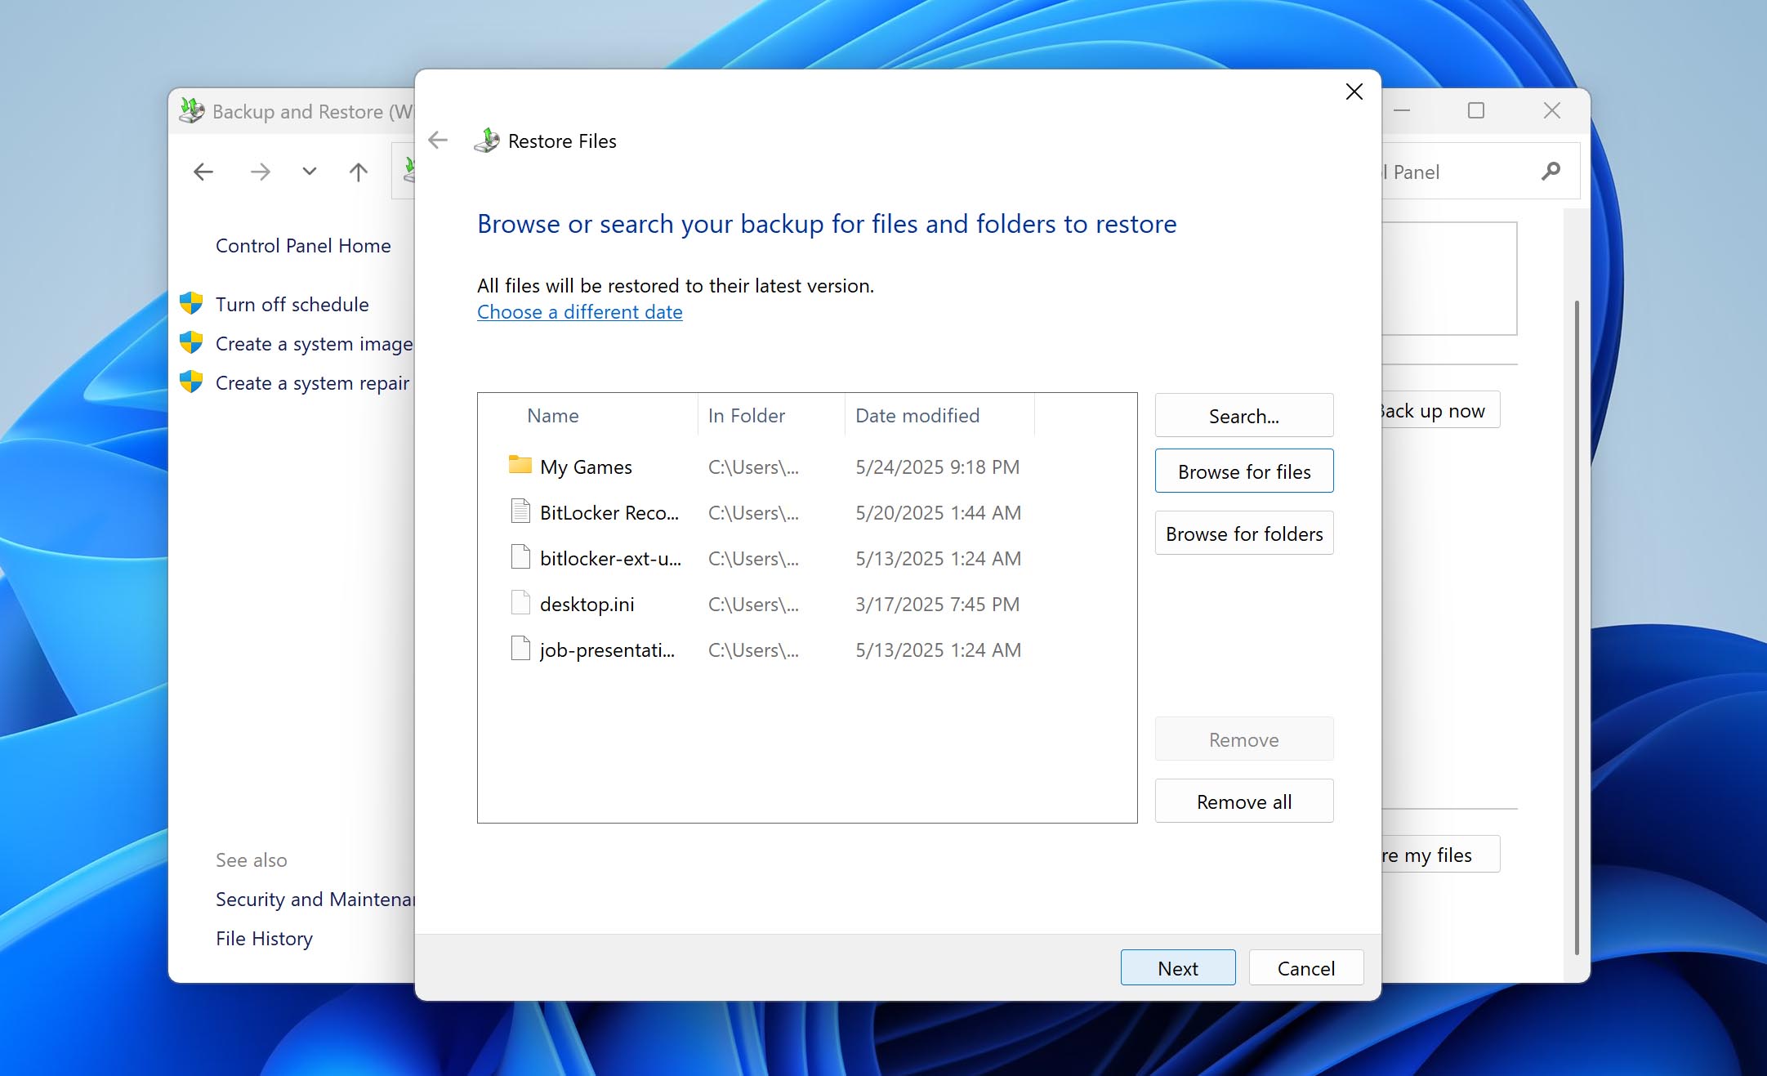Open recent locations dropdown chevron
Viewport: 1767px width, 1076px height.
309,172
